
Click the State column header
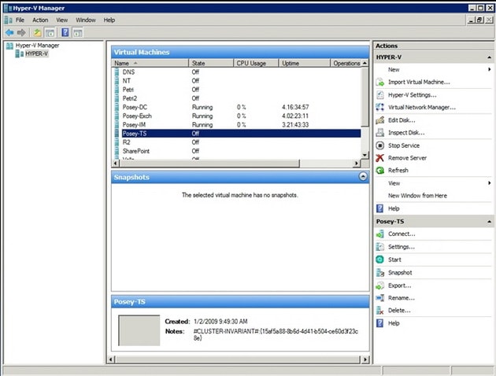(x=211, y=63)
